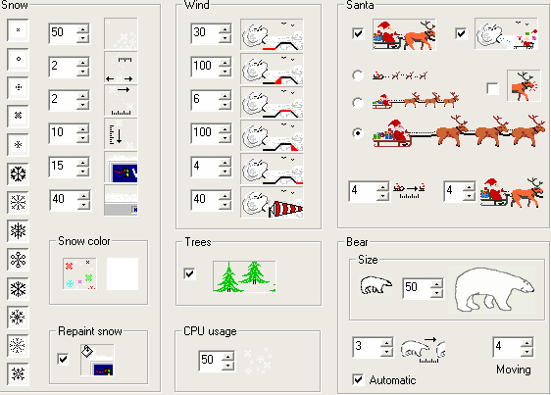Increase the bear size spinner value

pyautogui.click(x=437, y=284)
